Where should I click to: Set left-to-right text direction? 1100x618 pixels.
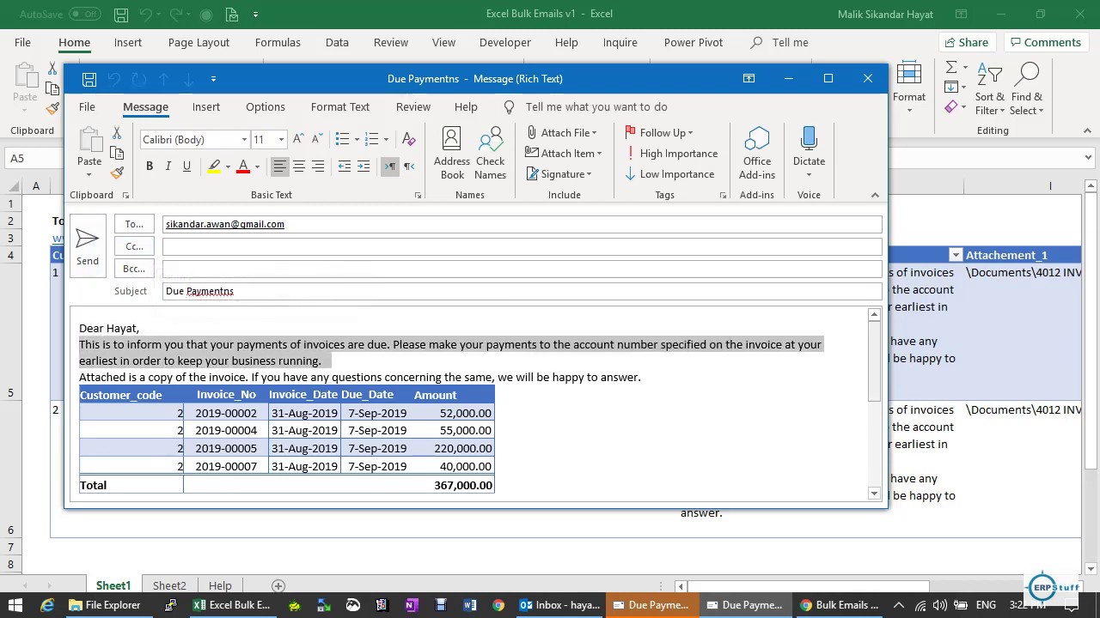click(390, 167)
